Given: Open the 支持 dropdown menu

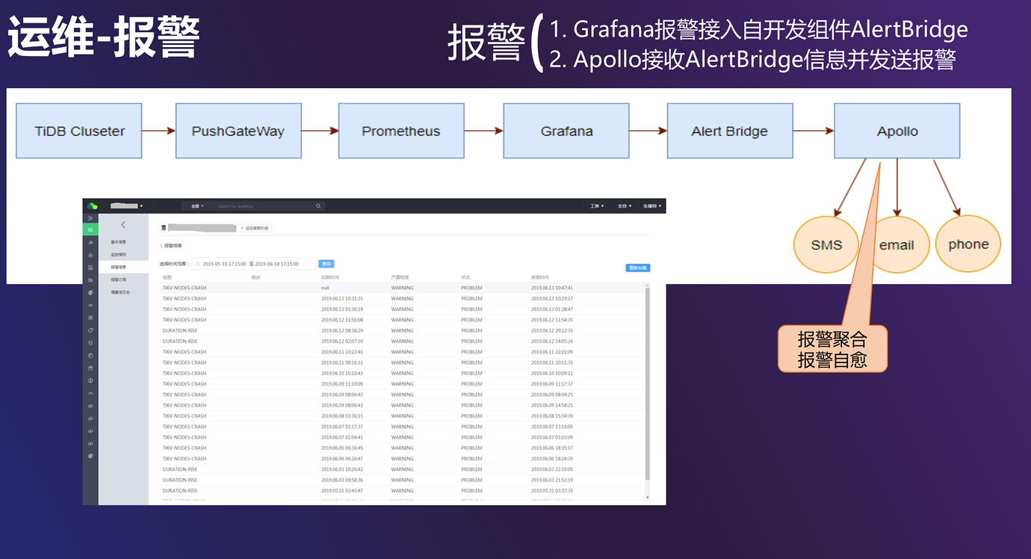Looking at the screenshot, I should point(624,206).
